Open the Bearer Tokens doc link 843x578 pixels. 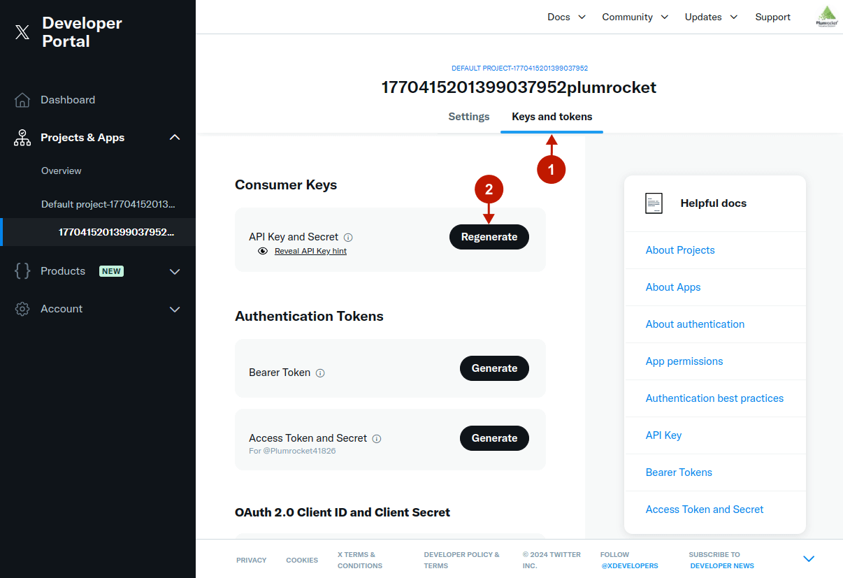pos(679,472)
